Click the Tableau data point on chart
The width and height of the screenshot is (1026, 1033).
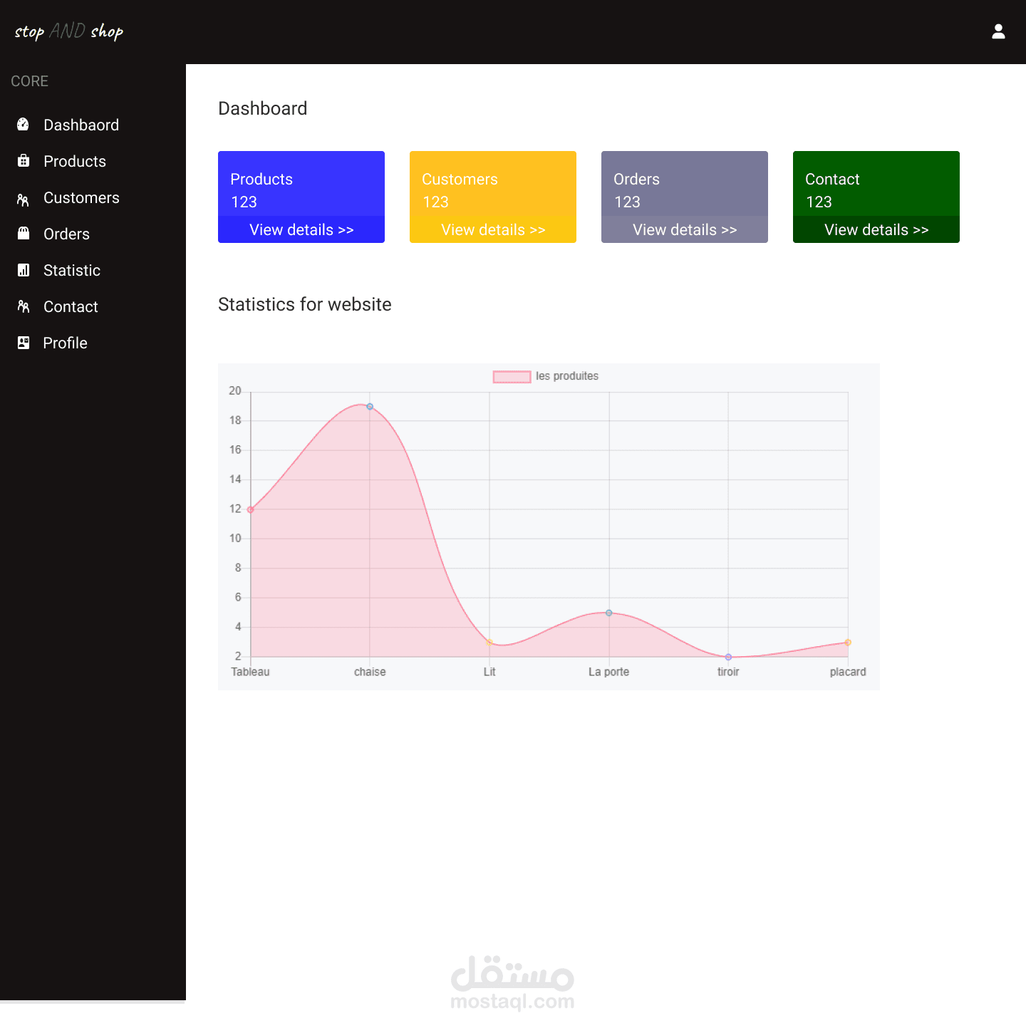click(x=250, y=509)
